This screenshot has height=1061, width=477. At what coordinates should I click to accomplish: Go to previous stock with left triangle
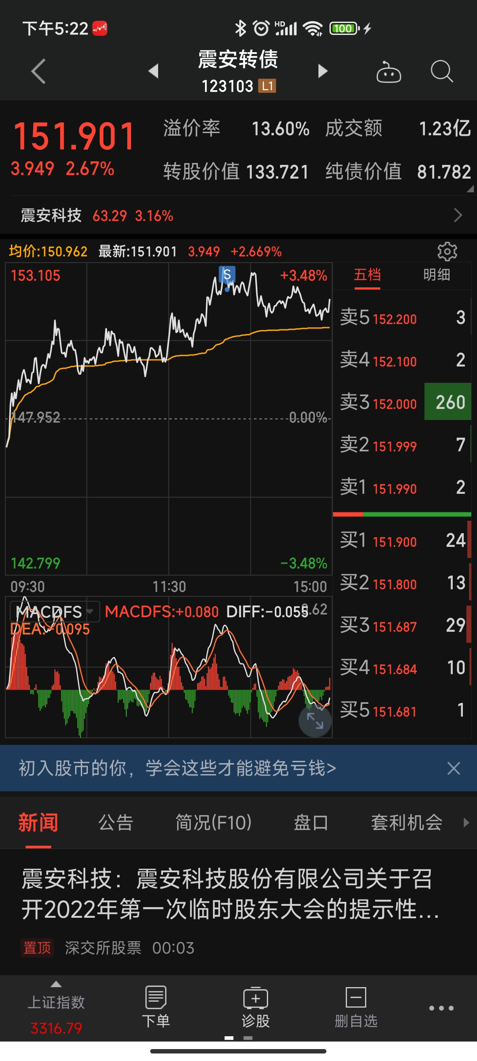click(153, 71)
